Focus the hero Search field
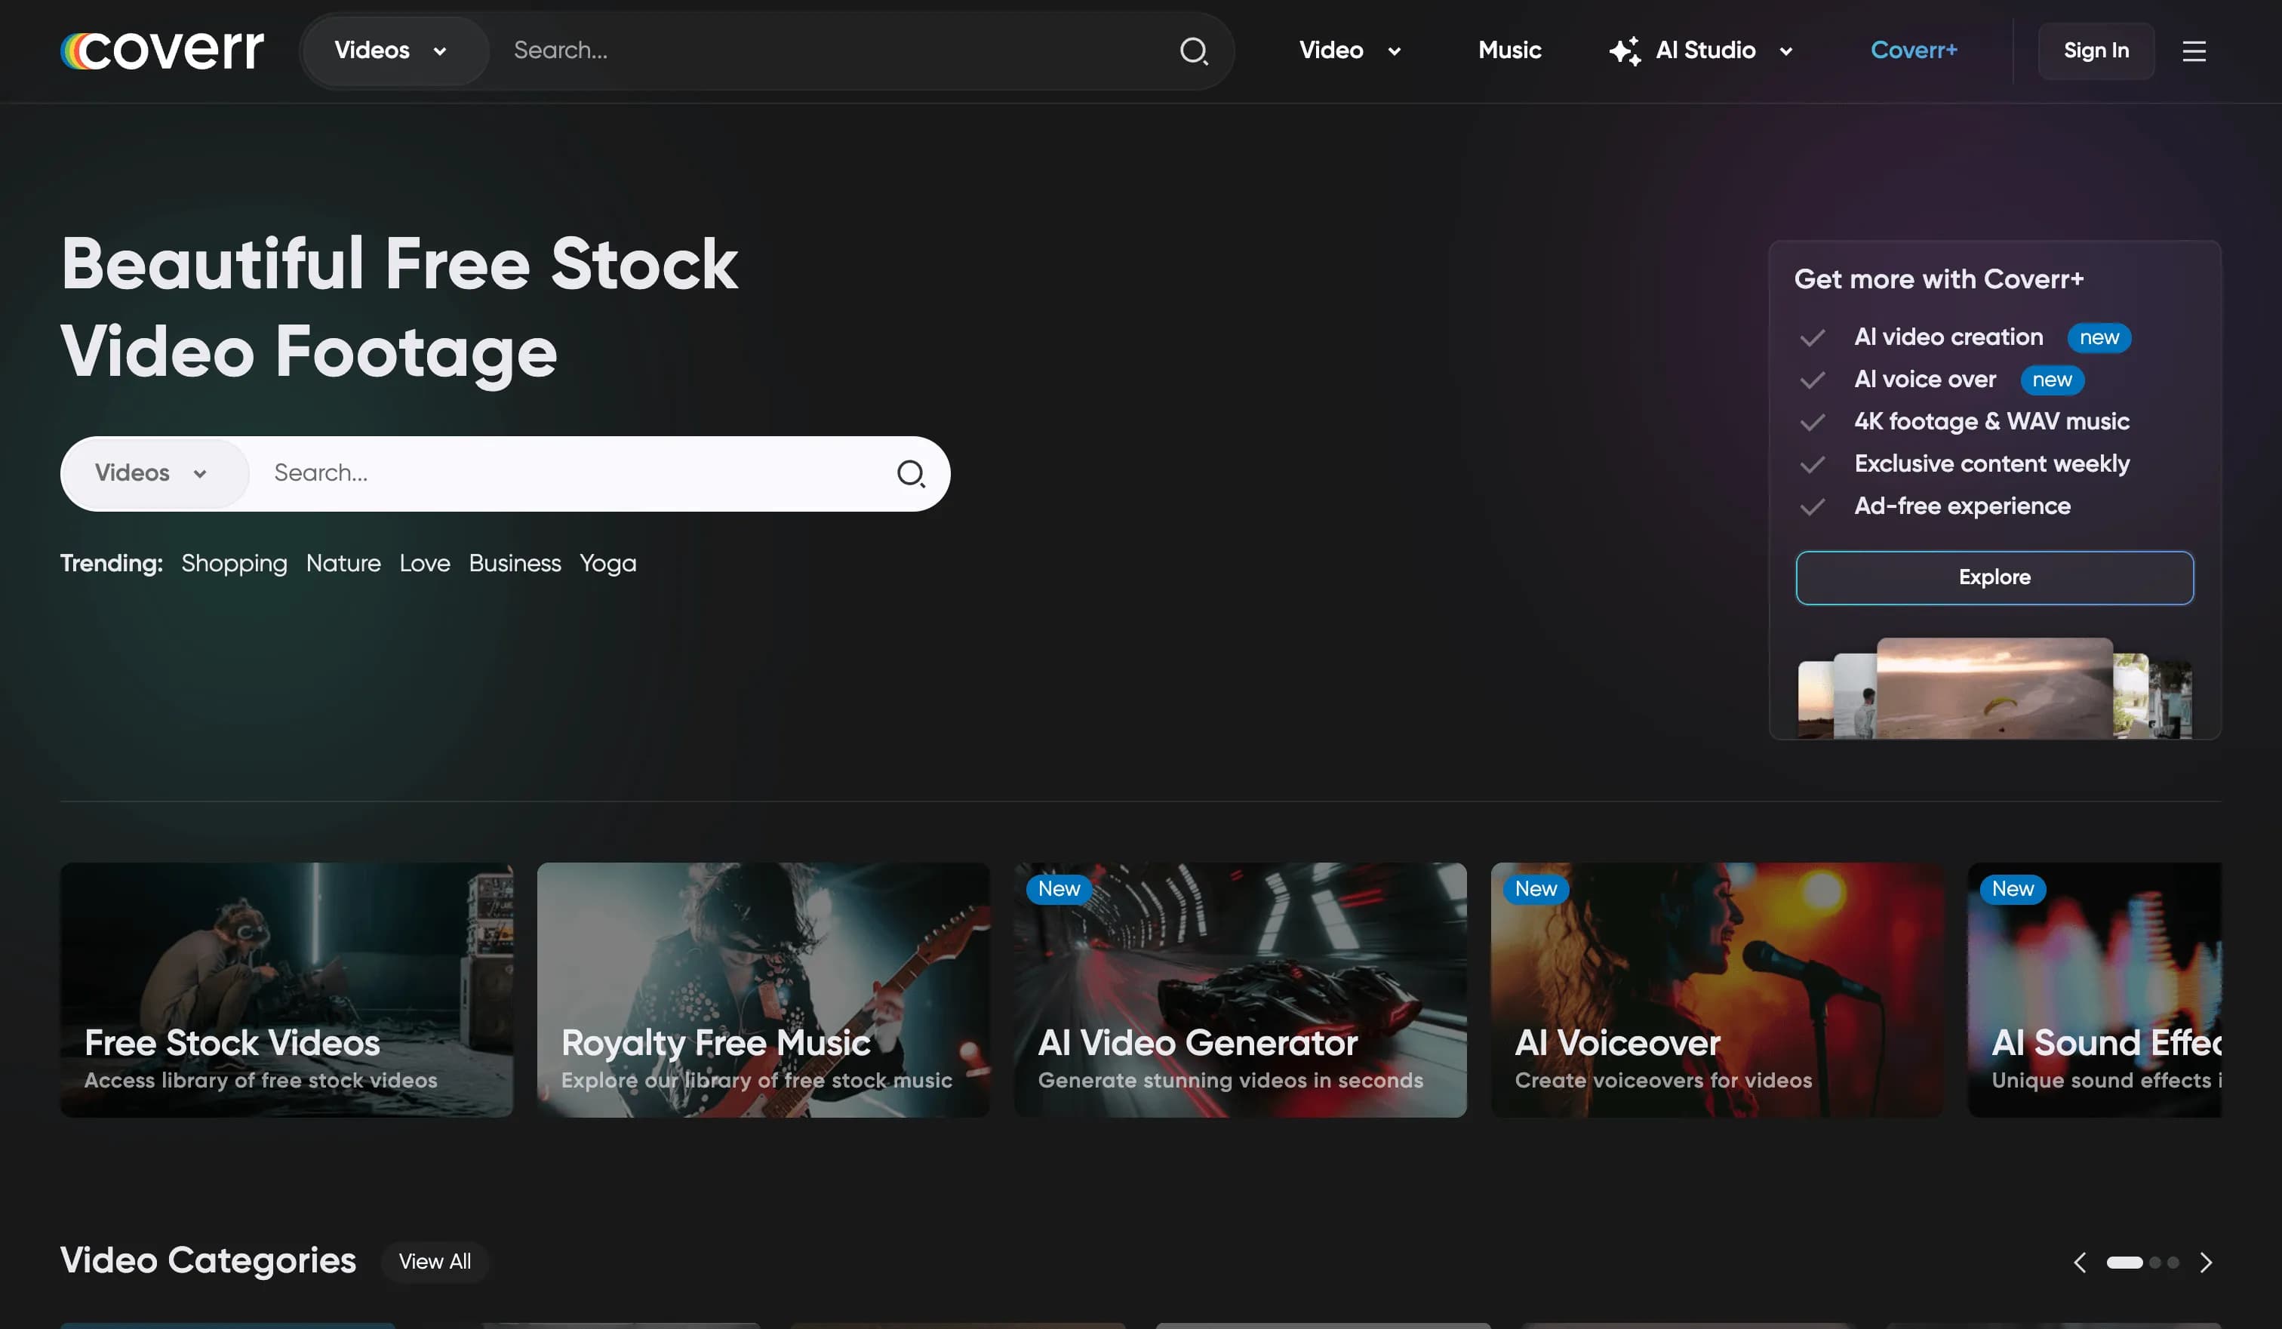The height and width of the screenshot is (1329, 2282). [570, 473]
